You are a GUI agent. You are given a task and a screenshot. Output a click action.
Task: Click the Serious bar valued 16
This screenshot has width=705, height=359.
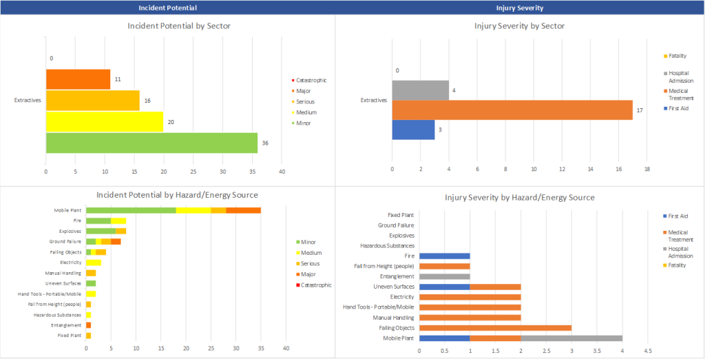[x=93, y=101]
